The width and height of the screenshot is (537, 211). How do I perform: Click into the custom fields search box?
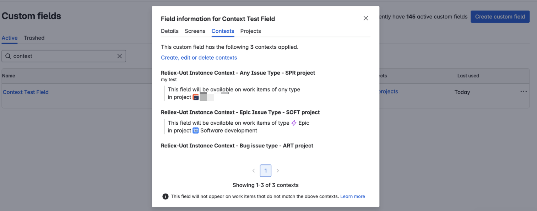[x=64, y=56]
